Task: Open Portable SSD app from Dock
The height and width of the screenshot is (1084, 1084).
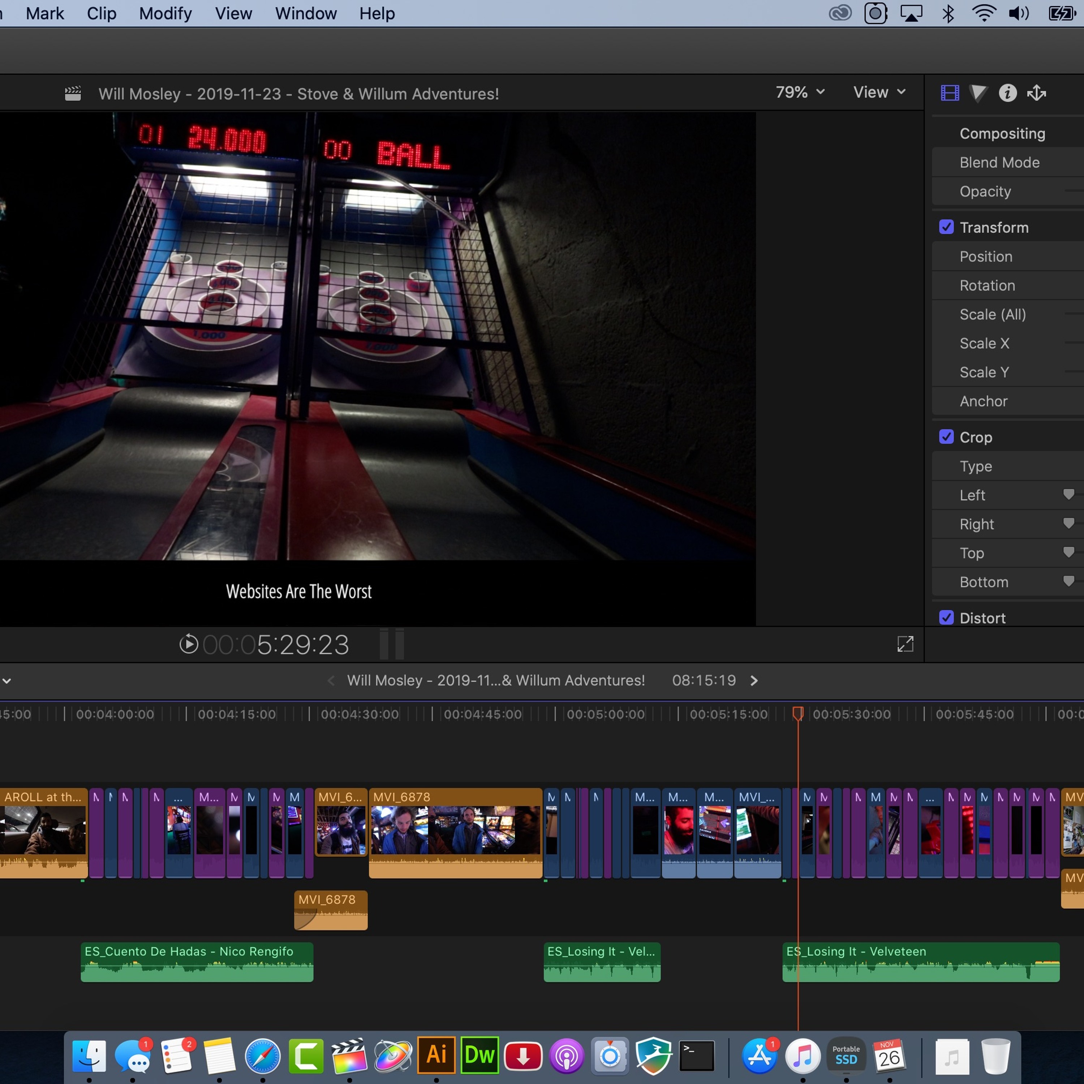Action: click(846, 1055)
